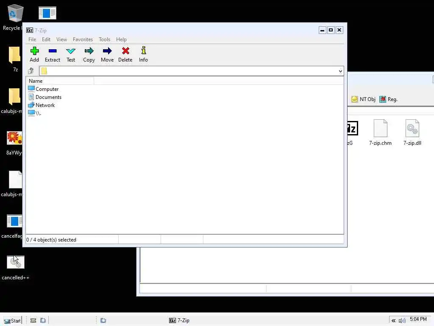Viewport: 434px width, 326px height.
Task: Open the Favorites menu
Action: (83, 39)
